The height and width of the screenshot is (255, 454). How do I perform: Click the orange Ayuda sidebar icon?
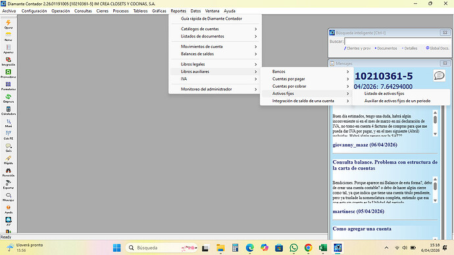point(9,209)
